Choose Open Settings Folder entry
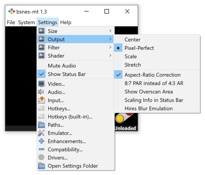Screen dimensions: 205x175 click(75, 166)
